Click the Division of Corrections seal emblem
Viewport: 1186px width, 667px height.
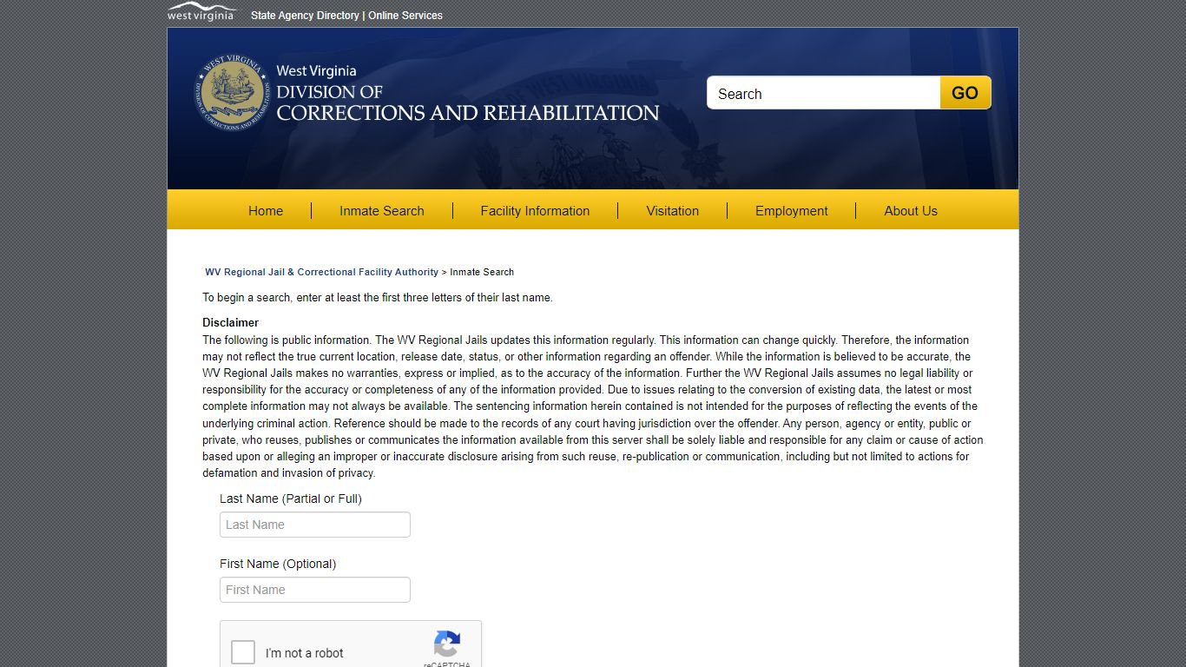tap(232, 94)
